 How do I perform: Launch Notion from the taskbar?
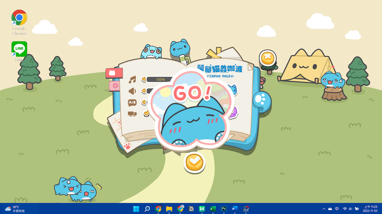191,209
